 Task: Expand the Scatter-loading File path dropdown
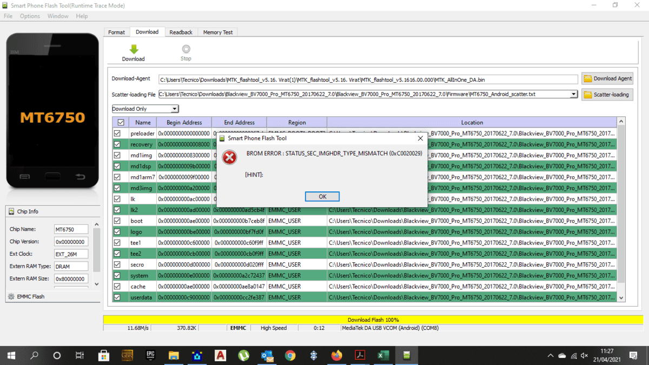click(574, 94)
